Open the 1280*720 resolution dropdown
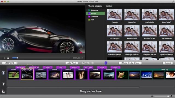Screen dimensions: 175x98 [10, 63]
